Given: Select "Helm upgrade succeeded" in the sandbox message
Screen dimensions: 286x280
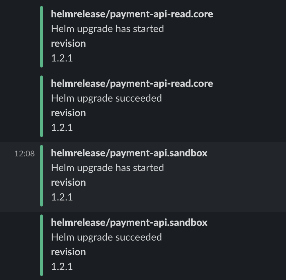Looking at the screenshot, I should pyautogui.click(x=106, y=237).
